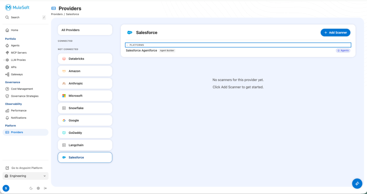Viewport: 367px width, 194px height.
Task: Click the Add Scanner button
Action: [335, 33]
